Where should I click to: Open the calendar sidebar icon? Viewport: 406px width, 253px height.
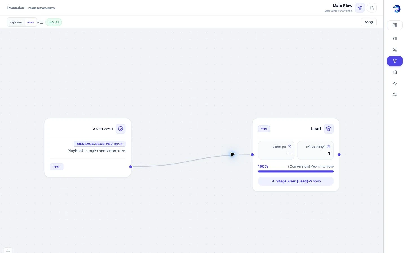click(395, 72)
